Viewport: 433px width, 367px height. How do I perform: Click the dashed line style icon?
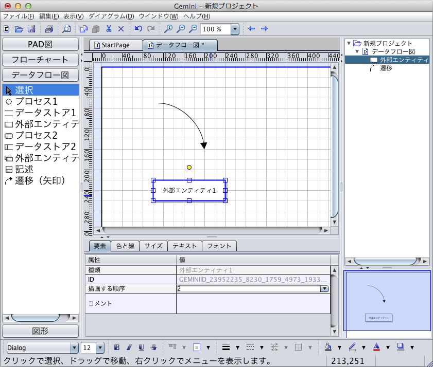coord(250,347)
